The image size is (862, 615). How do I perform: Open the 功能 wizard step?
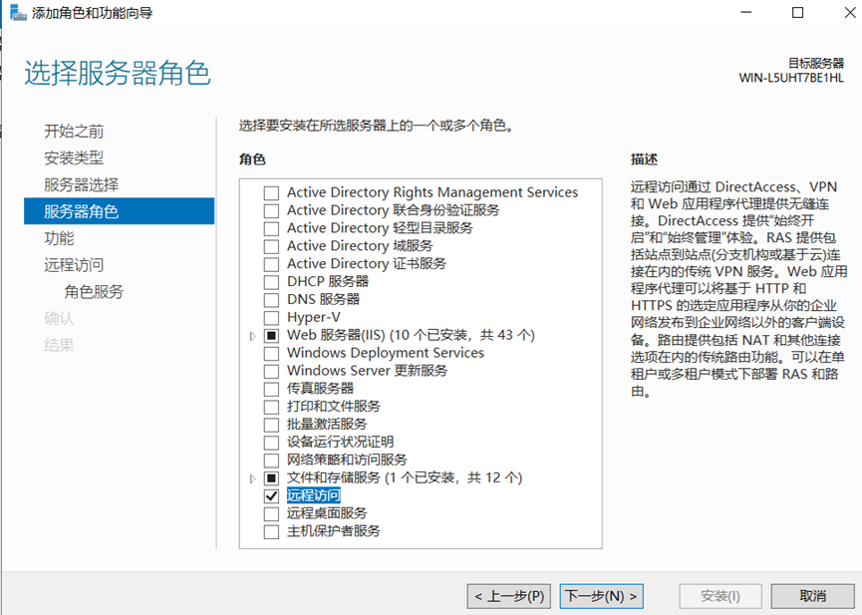point(59,238)
